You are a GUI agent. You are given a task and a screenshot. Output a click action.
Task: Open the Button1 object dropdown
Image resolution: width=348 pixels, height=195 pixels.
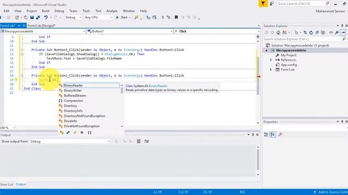[x=130, y=31]
